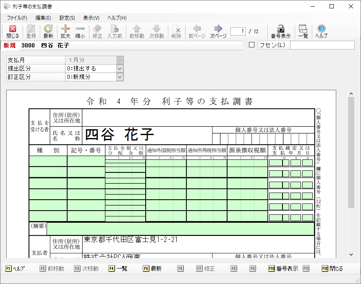Click the 摘要 green input field
361x284 pixels.
coord(180,229)
